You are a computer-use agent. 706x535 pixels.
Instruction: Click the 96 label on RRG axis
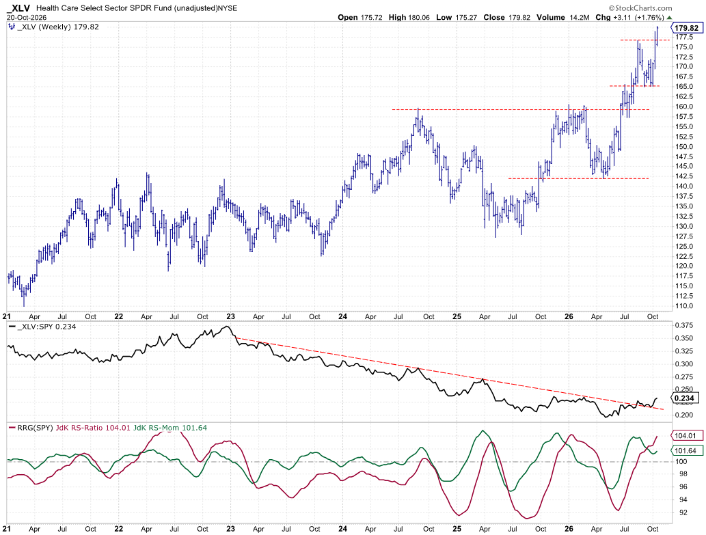point(683,487)
